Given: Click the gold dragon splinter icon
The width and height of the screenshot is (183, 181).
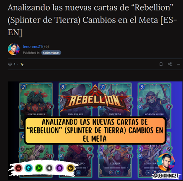Looking at the screenshot, I should point(70,168).
